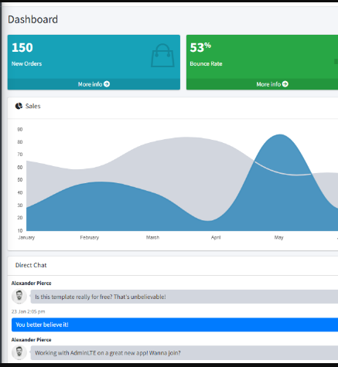Click the first Alexander Pierce name in chat

[31, 283]
